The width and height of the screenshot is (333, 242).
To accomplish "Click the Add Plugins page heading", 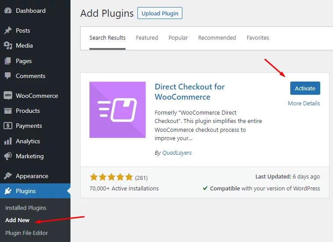I will pyautogui.click(x=107, y=13).
